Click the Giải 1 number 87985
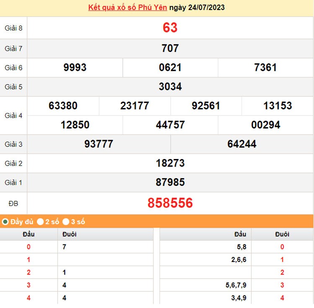Image resolution: width=314 pixels, height=308 pixels. coord(170,182)
